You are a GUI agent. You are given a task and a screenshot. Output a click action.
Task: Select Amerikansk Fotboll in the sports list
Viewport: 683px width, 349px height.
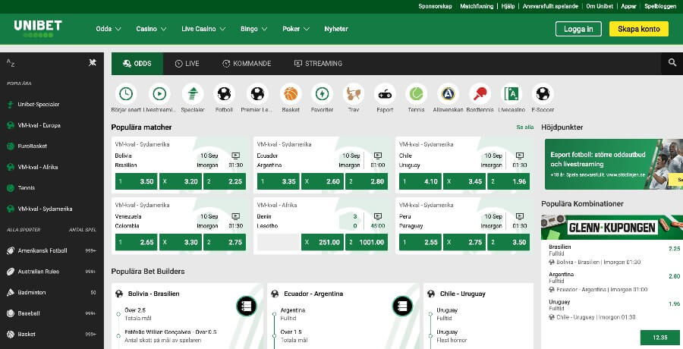(52, 250)
